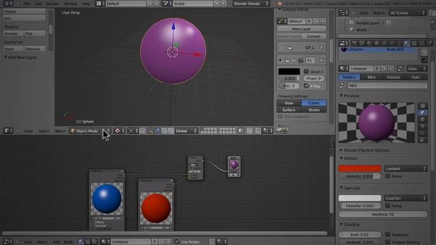Click the OpenGL render icon in 3D header
The image size is (436, 245).
pos(279,131)
